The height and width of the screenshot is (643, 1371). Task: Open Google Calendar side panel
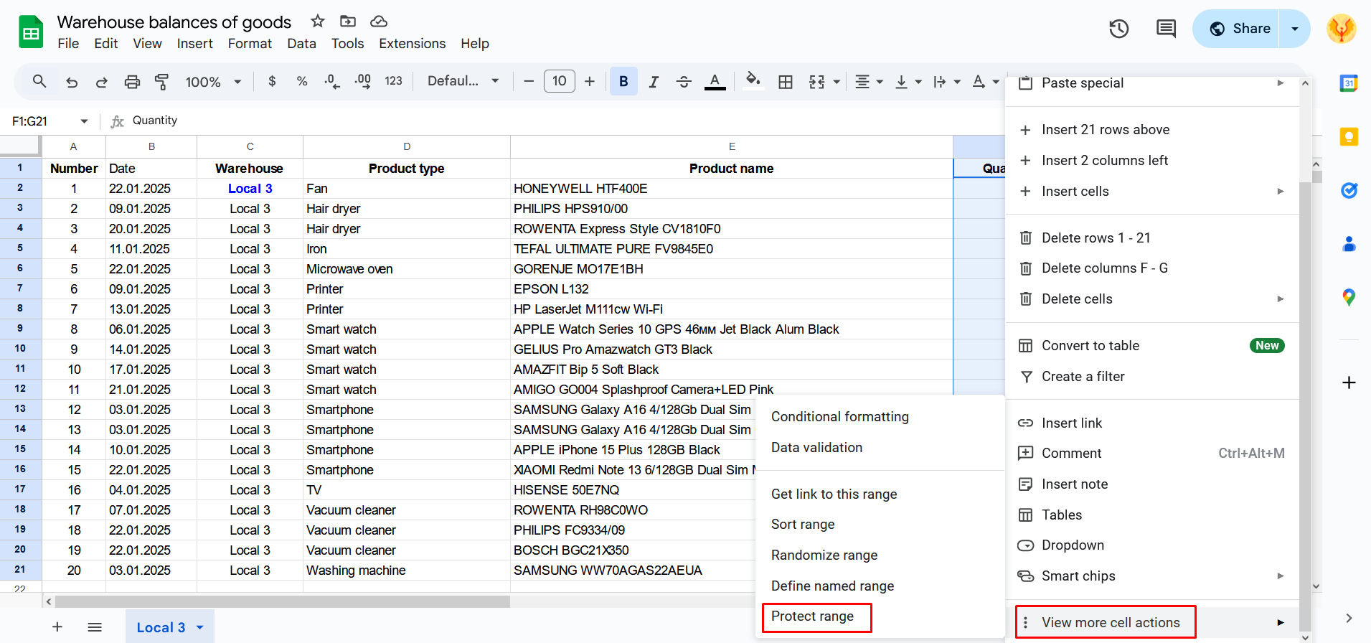(1349, 83)
